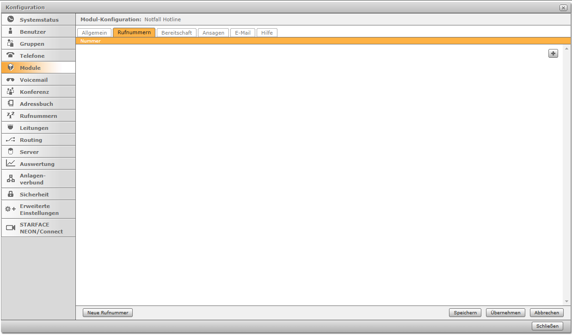Image resolution: width=572 pixels, height=336 pixels.
Task: Open Adressbuch via its book icon
Action: 11,104
